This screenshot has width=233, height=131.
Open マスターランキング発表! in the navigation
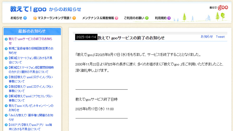[54, 18]
